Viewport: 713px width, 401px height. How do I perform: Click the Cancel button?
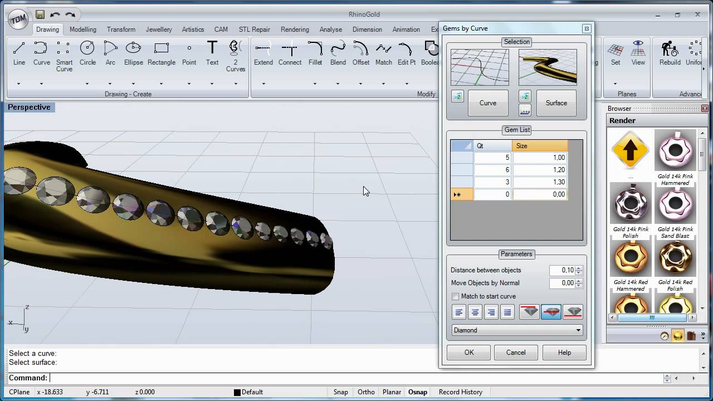tap(516, 353)
